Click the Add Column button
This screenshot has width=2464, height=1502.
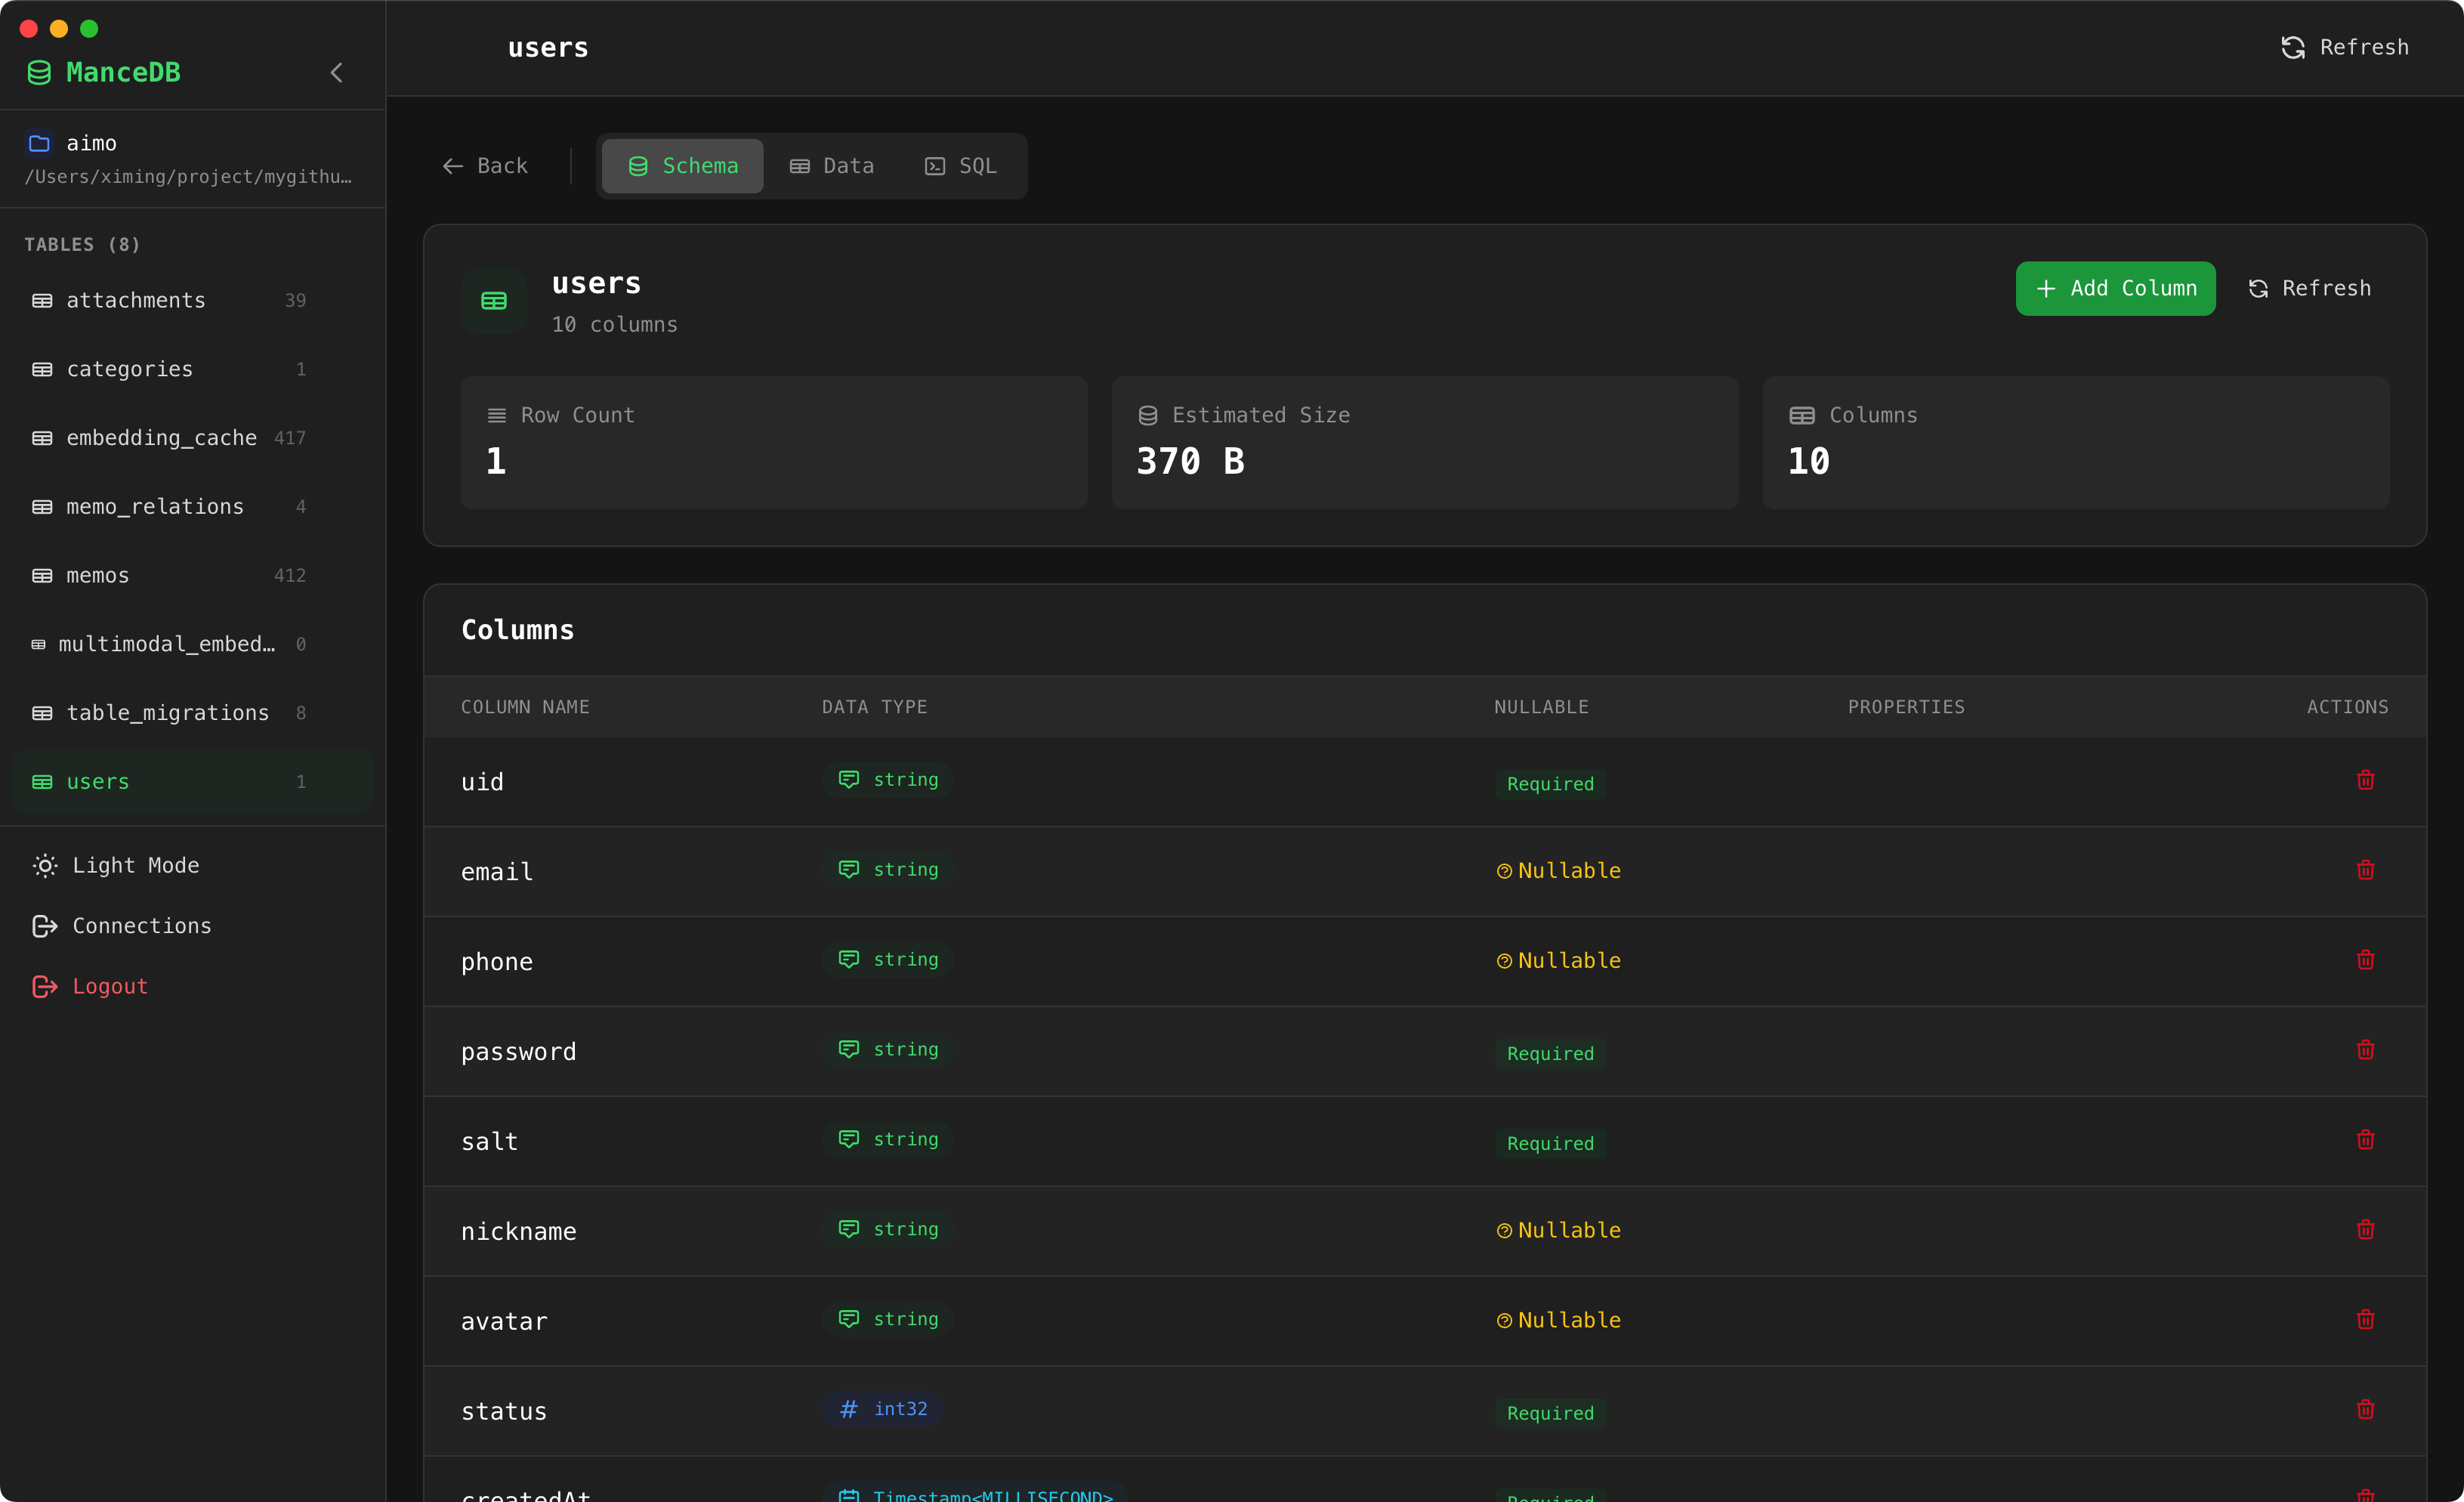point(2115,289)
